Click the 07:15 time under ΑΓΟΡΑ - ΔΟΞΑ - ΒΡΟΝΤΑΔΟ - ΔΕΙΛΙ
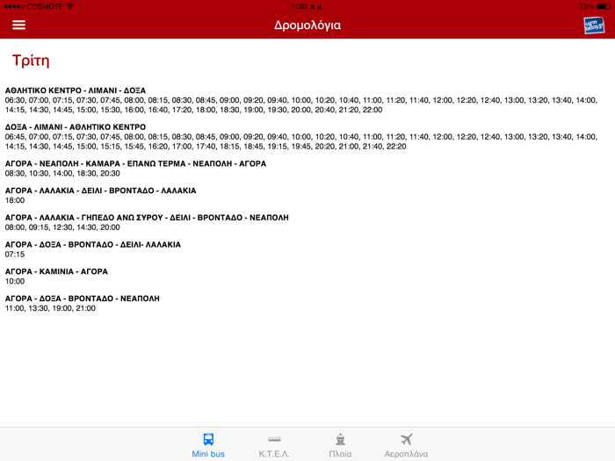 coord(15,255)
